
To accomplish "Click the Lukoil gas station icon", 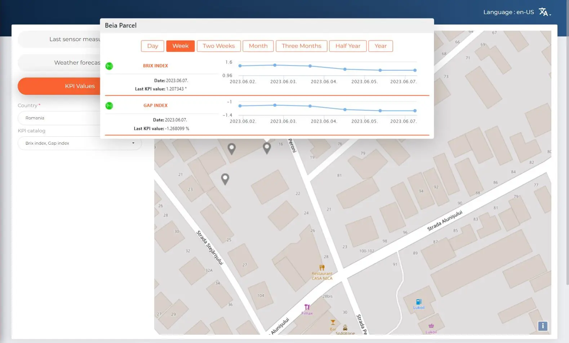I will tap(419, 302).
